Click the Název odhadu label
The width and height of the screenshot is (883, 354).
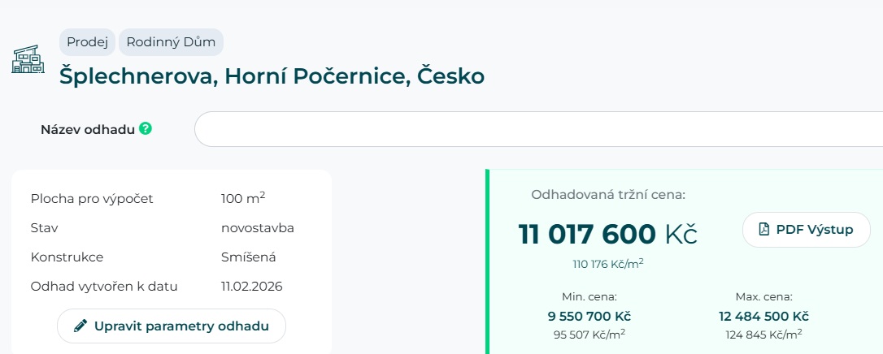tap(87, 129)
